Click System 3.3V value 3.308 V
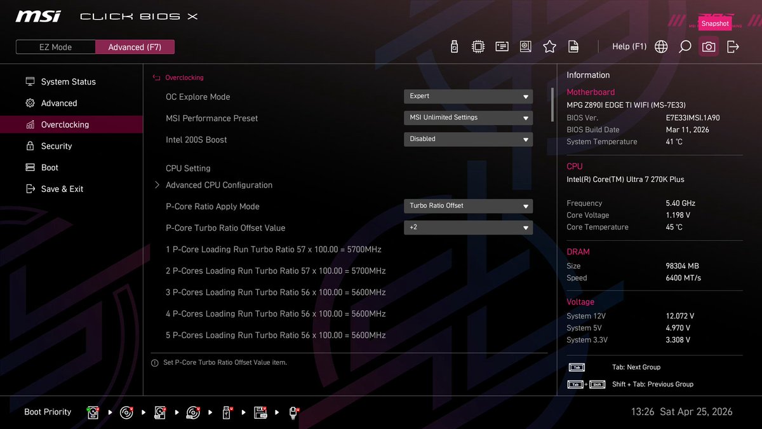 (678, 340)
